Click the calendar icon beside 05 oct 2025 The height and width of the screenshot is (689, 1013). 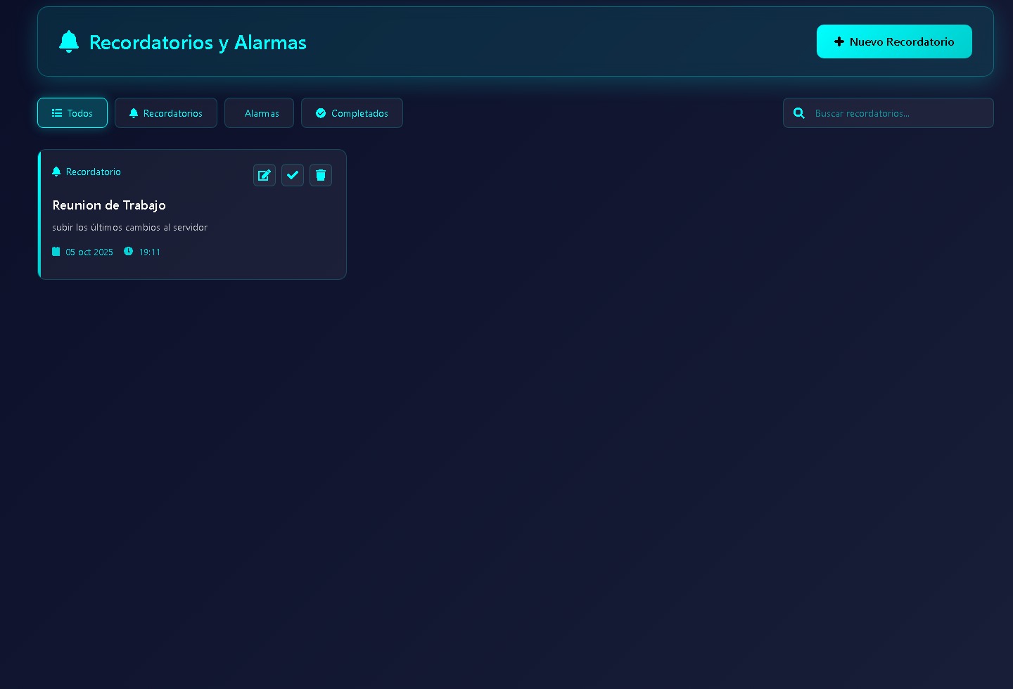point(56,252)
